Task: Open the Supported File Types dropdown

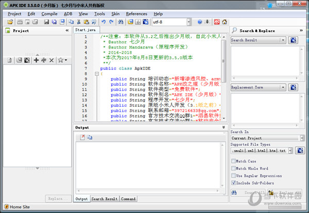Action: coord(290,151)
